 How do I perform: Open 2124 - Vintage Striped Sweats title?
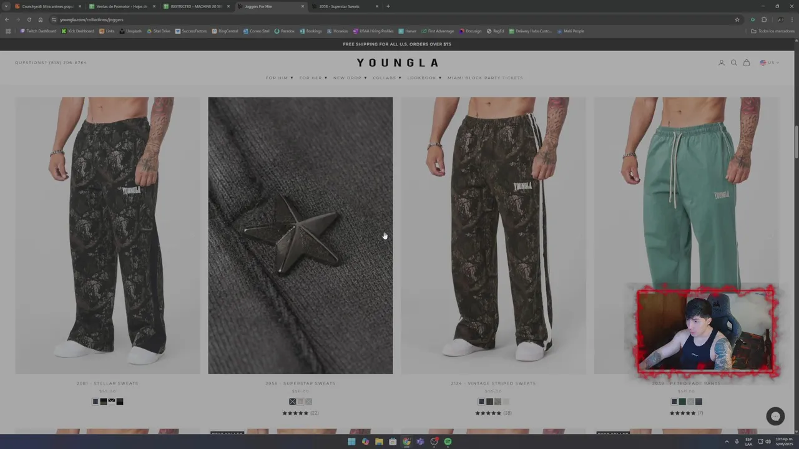point(493,384)
